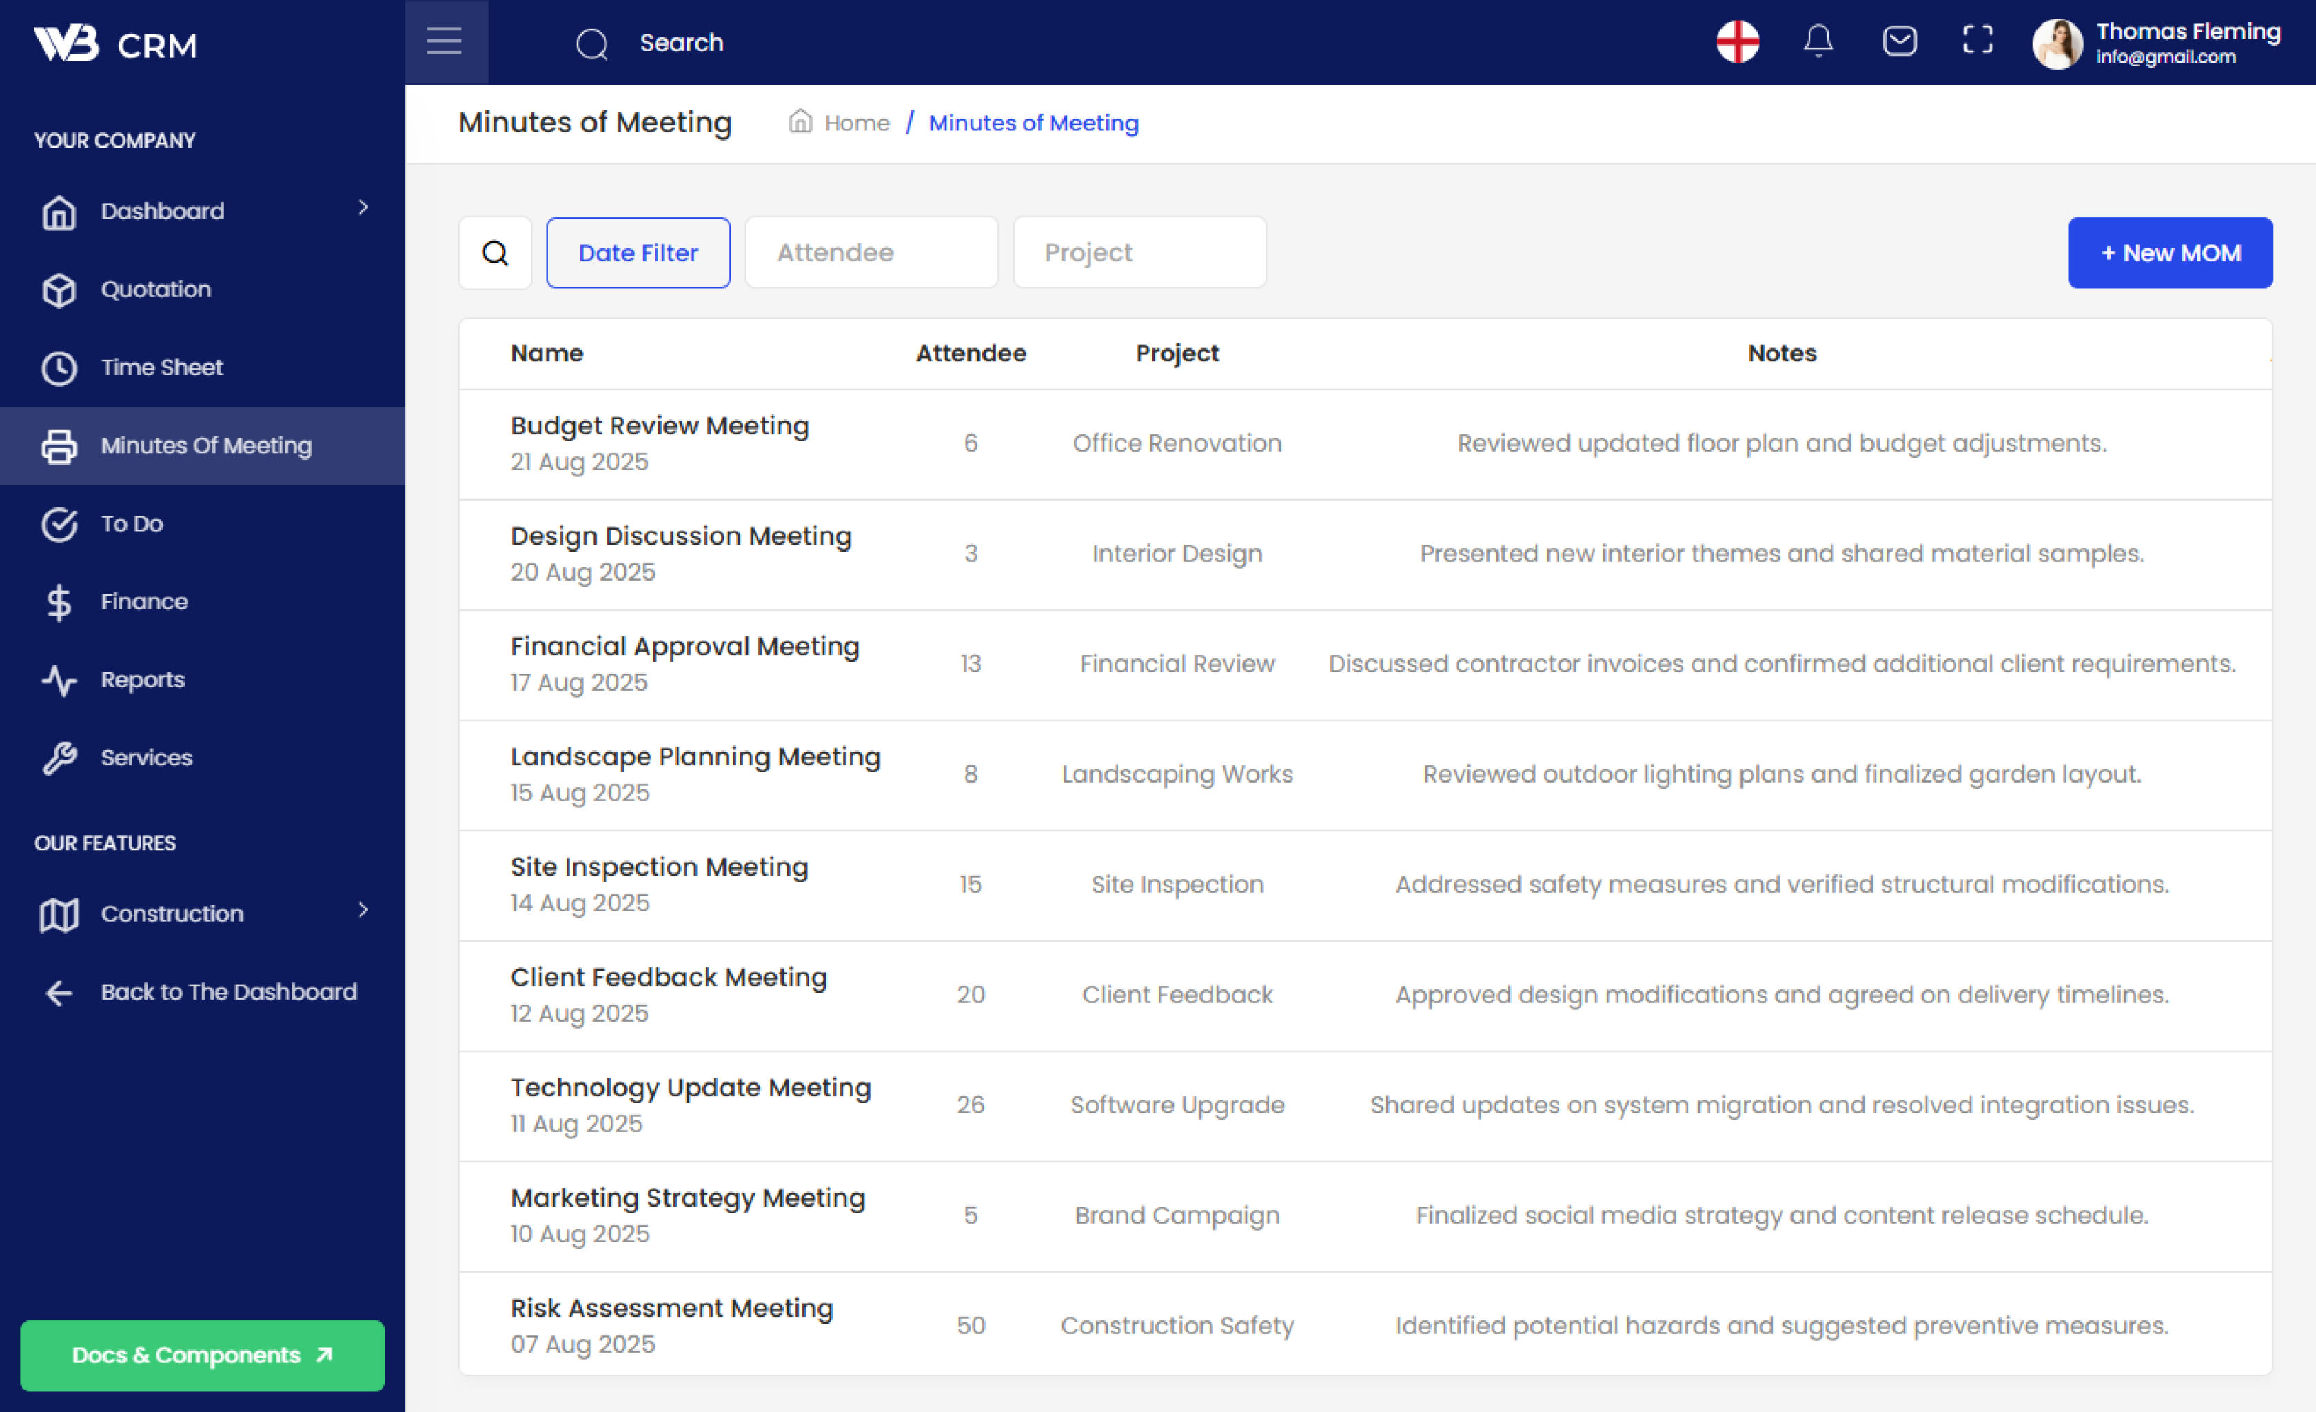Image resolution: width=2316 pixels, height=1412 pixels.
Task: Click the W3 CRM logo
Action: pos(114,43)
